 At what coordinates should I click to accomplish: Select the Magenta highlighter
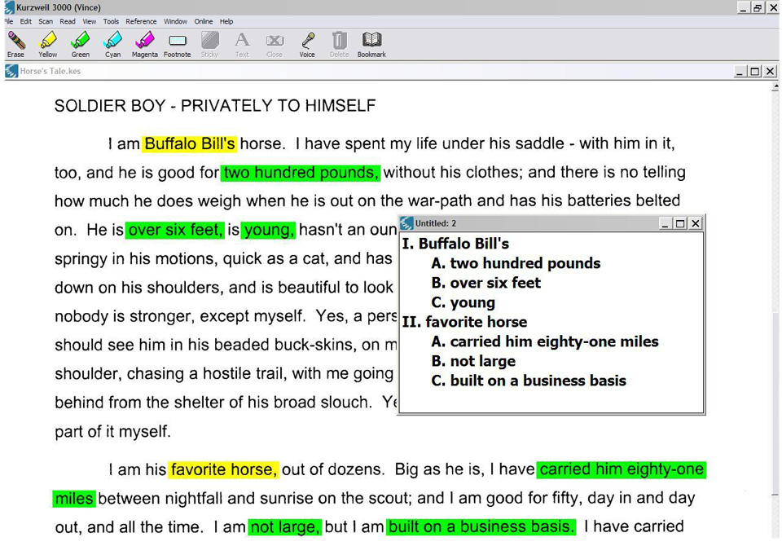click(145, 44)
